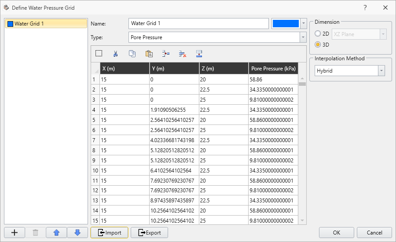Image resolution: width=396 pixels, height=242 pixels.
Task: Click the X (m) column header
Action: click(125, 69)
